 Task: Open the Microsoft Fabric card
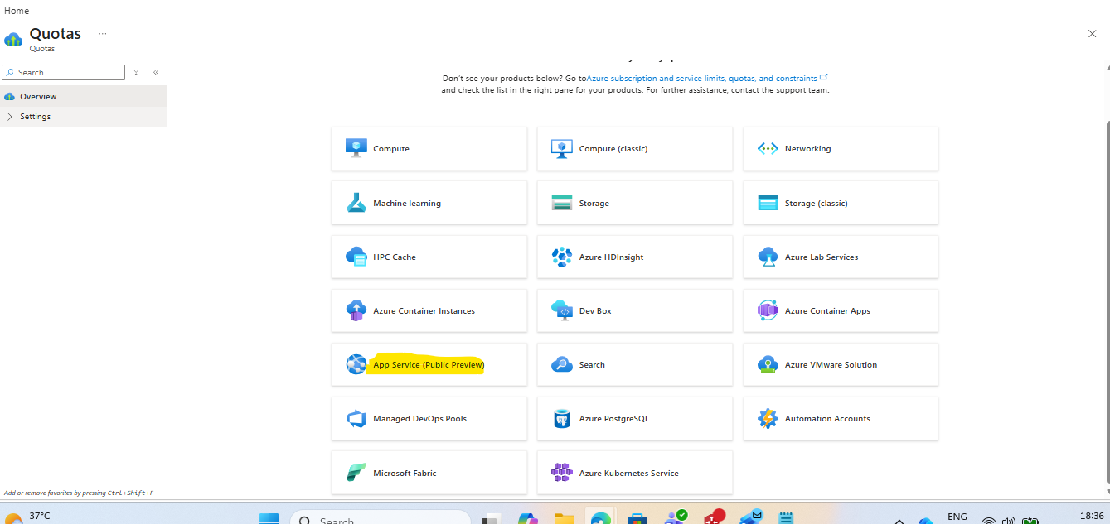click(429, 473)
